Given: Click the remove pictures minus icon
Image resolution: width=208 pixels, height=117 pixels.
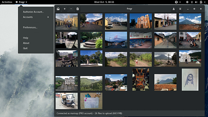Looking at the screenshot, I should (71, 9).
